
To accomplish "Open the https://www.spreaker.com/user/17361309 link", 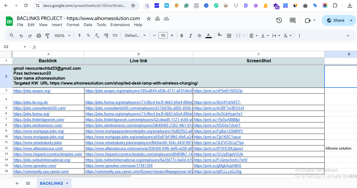I will [119, 166].
